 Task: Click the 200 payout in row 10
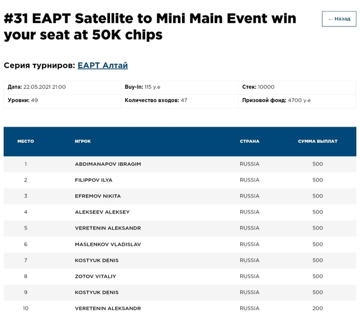317,309
